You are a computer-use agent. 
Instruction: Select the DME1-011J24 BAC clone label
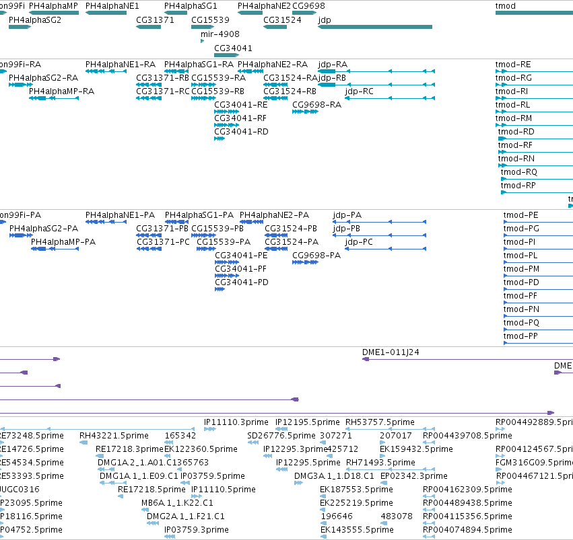(x=391, y=352)
